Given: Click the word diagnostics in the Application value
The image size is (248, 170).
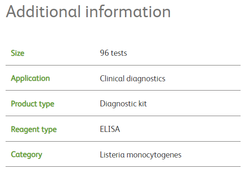Looking at the screenshot, I should coord(146,79).
